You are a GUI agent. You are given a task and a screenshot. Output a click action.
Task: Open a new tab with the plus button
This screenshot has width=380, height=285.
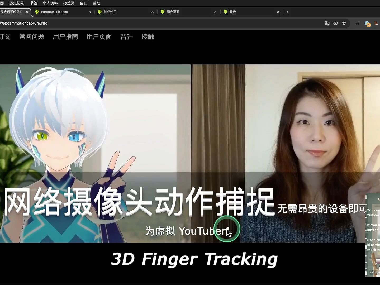(x=288, y=12)
